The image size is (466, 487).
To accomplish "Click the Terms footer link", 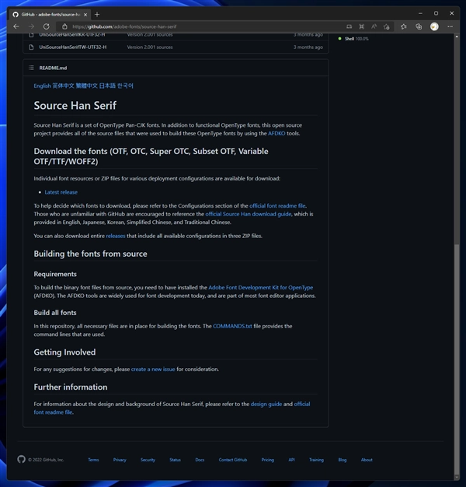I will pyautogui.click(x=93, y=460).
